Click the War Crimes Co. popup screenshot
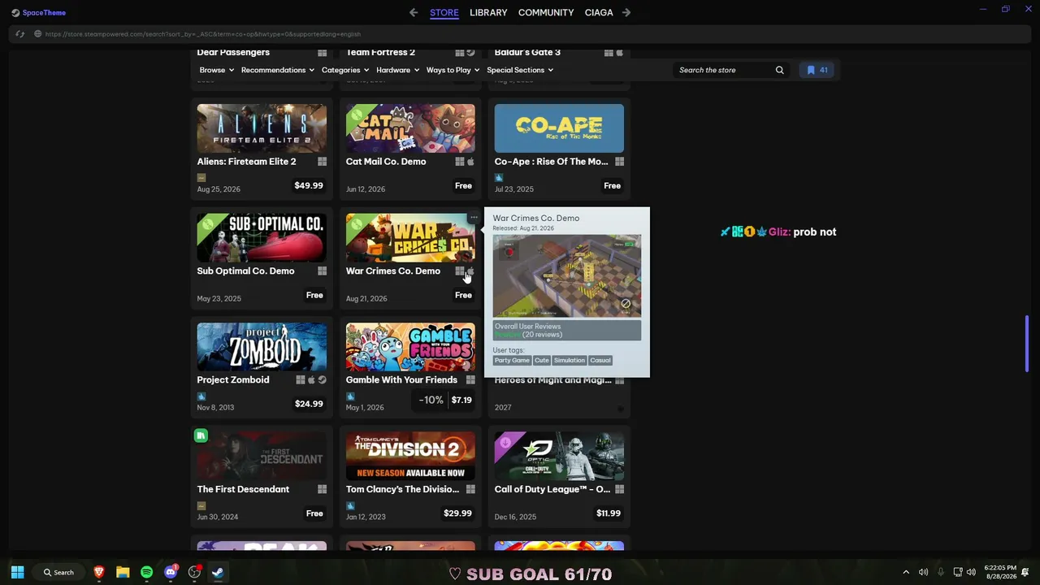1040x585 pixels. coord(567,276)
